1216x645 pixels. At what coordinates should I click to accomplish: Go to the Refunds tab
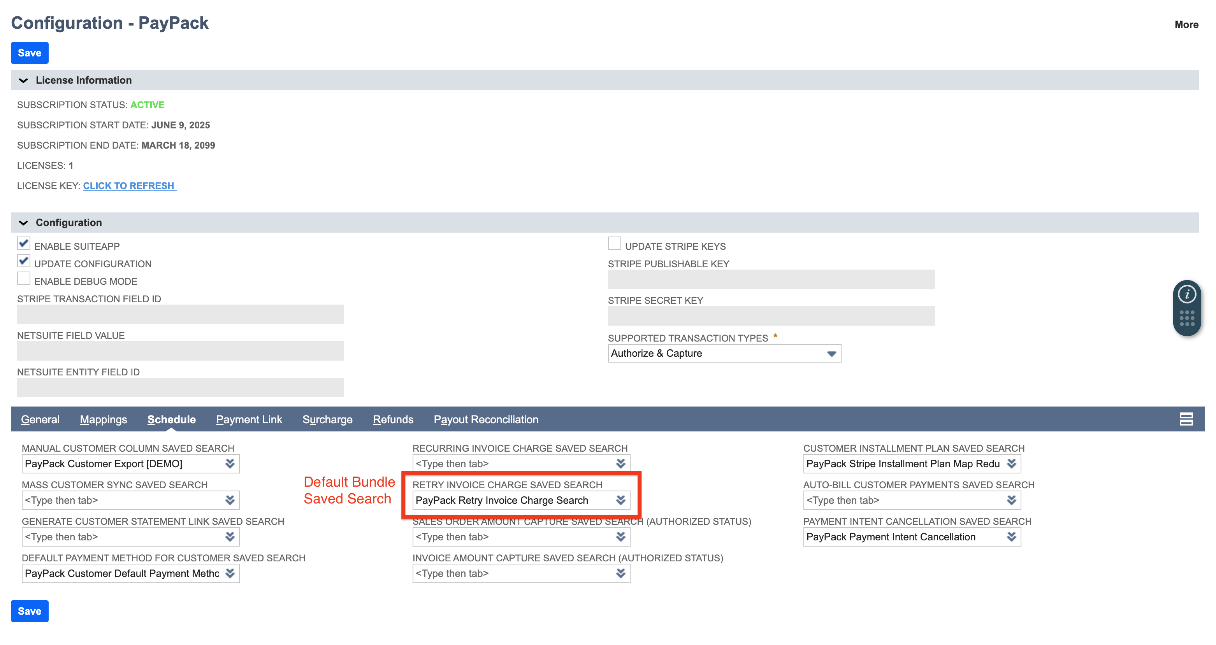point(393,419)
